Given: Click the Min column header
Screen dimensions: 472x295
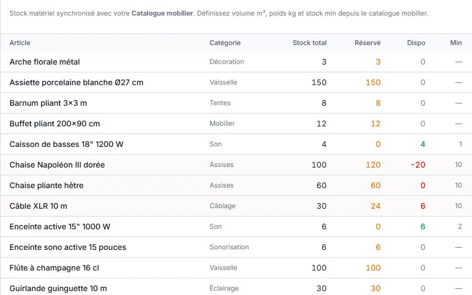Looking at the screenshot, I should pyautogui.click(x=456, y=43).
